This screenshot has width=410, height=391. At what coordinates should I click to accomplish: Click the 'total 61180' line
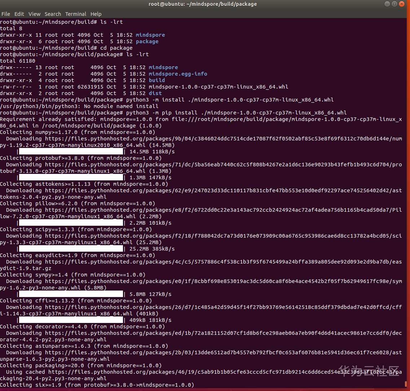pos(18,61)
